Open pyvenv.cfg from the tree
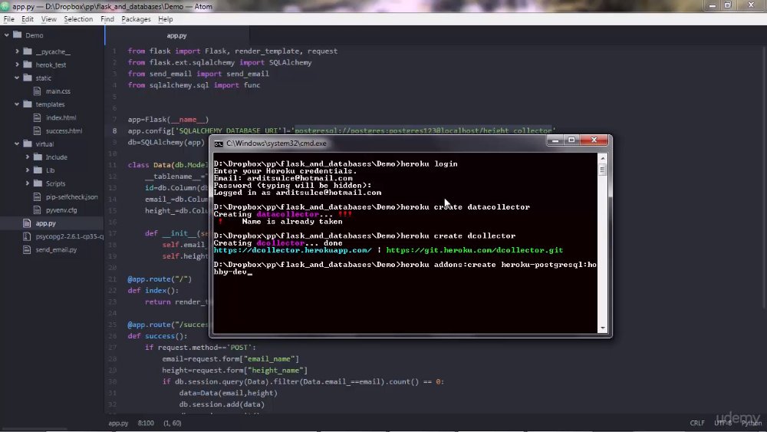Viewport: 767px width, 432px height. pyautogui.click(x=61, y=210)
